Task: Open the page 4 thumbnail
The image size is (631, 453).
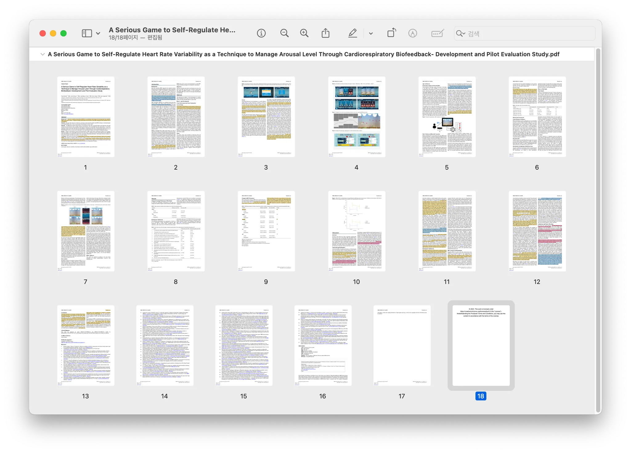Action: click(x=356, y=117)
